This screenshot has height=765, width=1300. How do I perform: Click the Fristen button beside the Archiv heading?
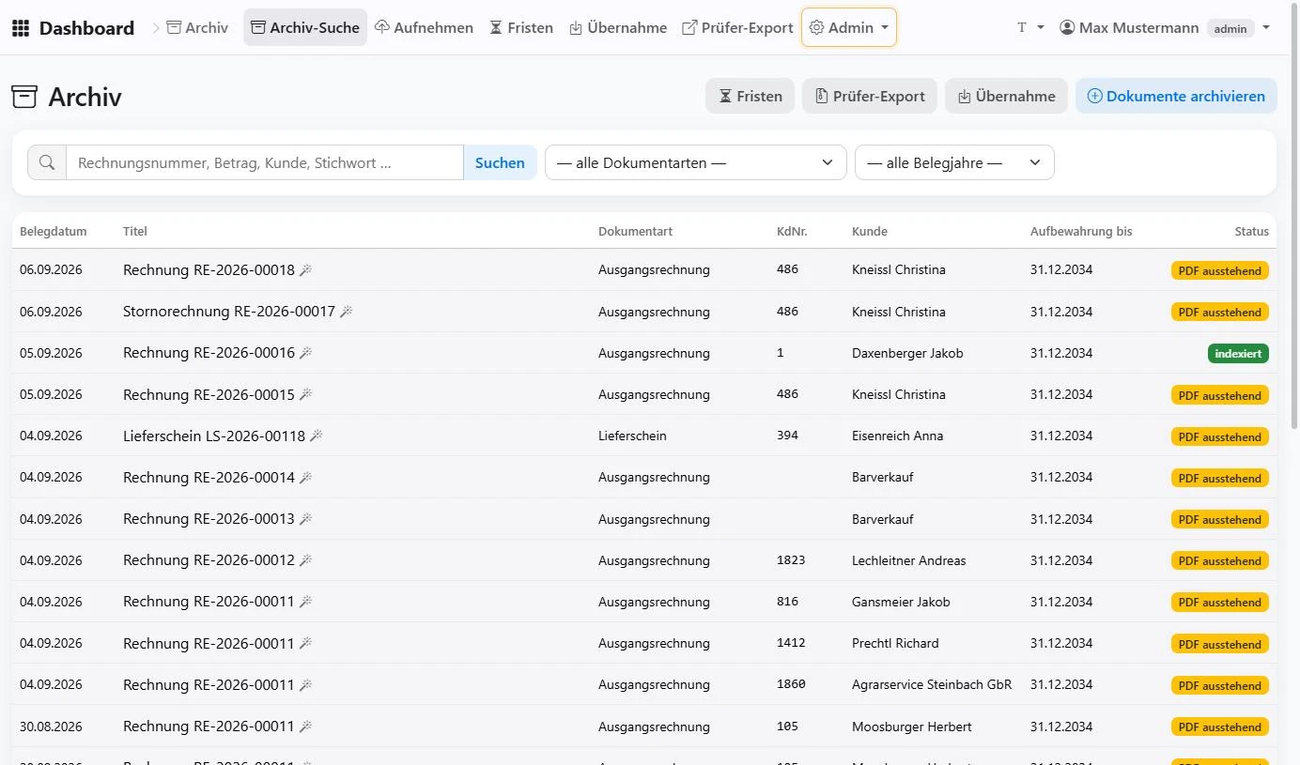pos(751,96)
